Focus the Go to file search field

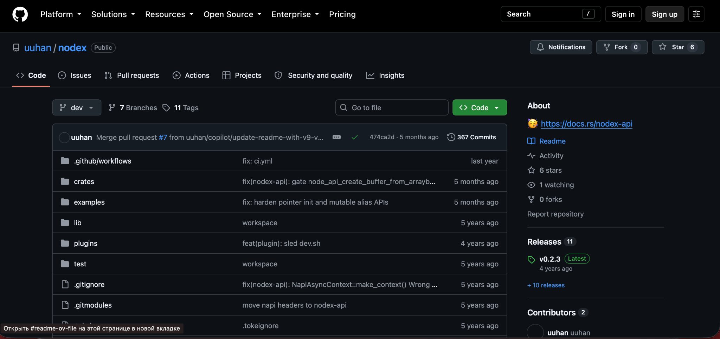pyautogui.click(x=392, y=107)
